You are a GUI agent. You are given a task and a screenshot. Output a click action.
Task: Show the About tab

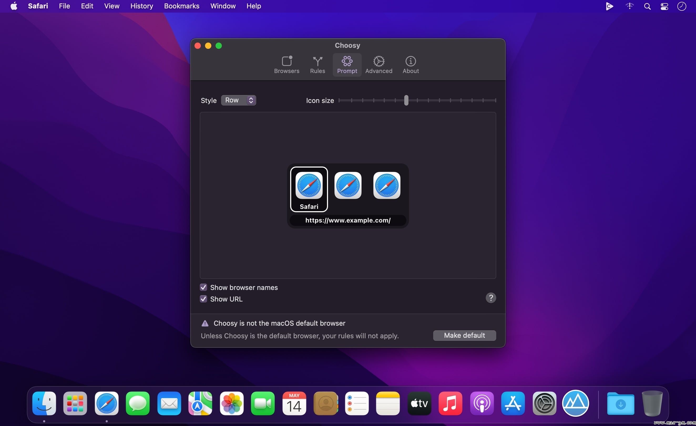pos(411,65)
